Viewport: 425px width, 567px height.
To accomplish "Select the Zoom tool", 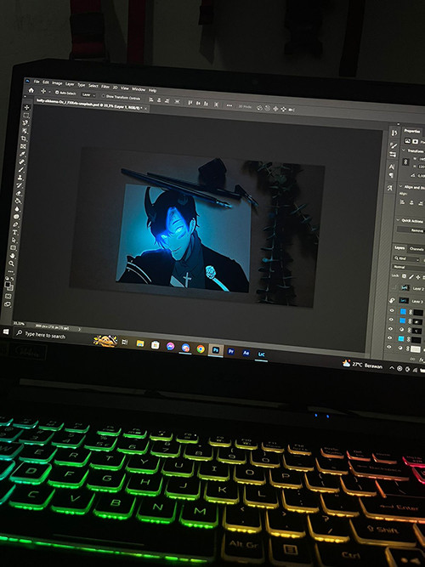I will (x=12, y=264).
